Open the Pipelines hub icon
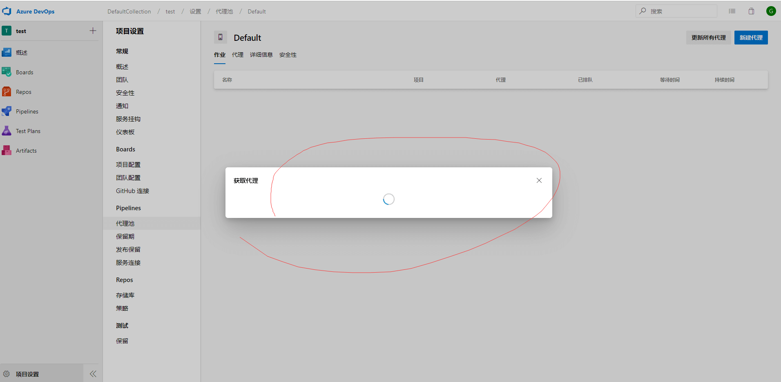This screenshot has width=781, height=382. pos(7,111)
